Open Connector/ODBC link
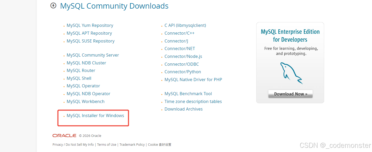This screenshot has width=372, height=152. [182, 64]
